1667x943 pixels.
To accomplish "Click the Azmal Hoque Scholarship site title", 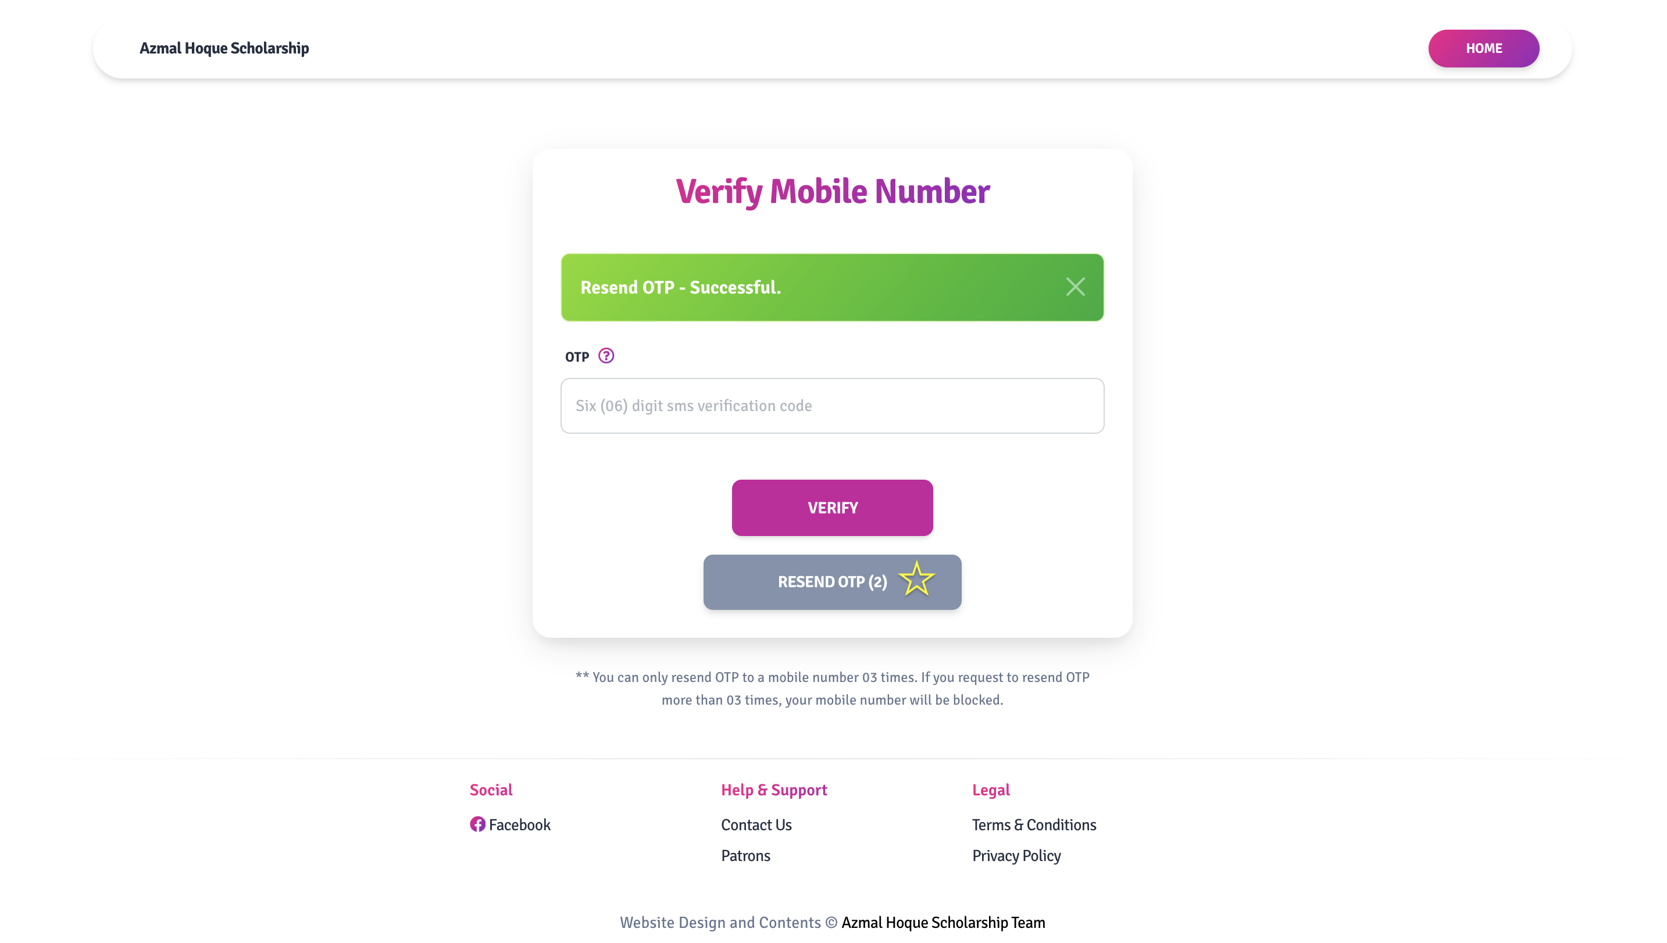I will point(224,49).
